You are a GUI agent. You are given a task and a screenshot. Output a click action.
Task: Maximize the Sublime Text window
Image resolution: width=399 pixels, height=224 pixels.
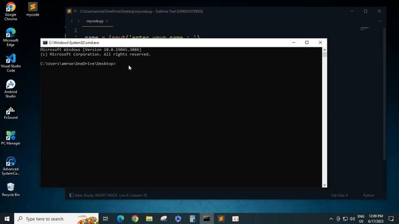point(366,11)
